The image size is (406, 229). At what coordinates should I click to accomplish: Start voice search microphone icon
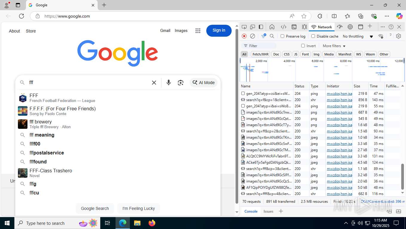[x=169, y=83]
